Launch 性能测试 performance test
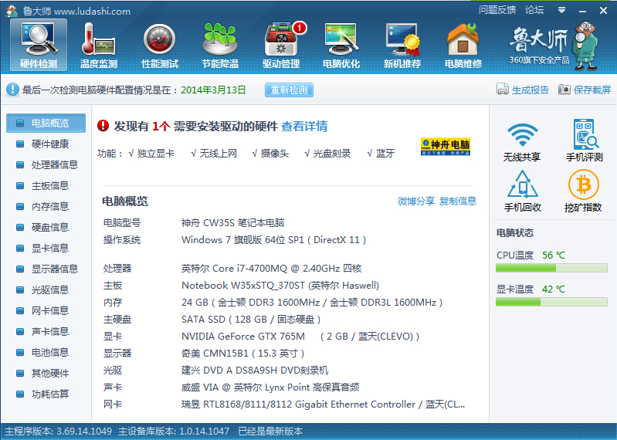The height and width of the screenshot is (440, 617). tap(160, 45)
